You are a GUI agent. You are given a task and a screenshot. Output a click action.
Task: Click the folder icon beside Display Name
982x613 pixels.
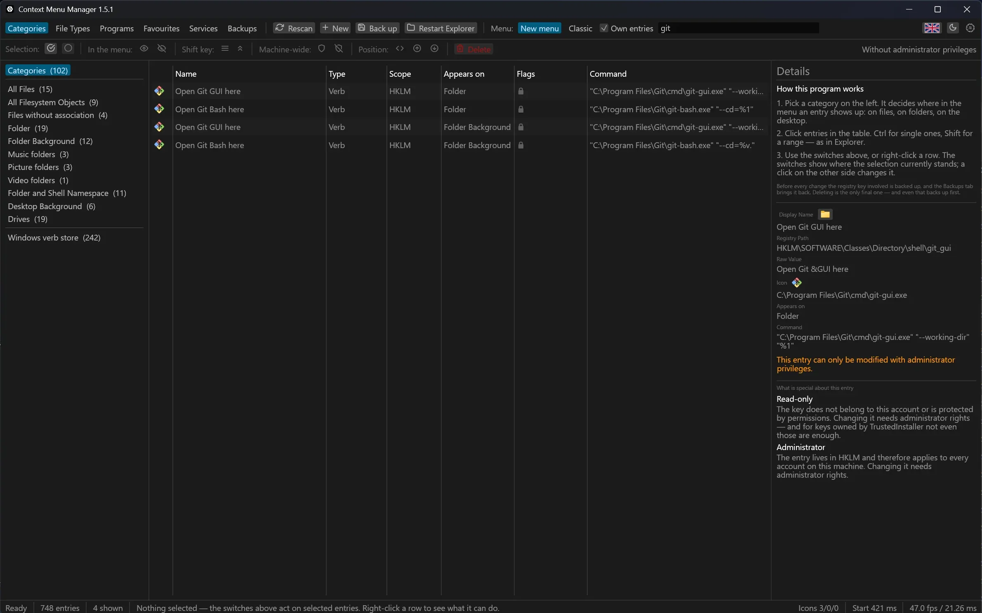(825, 214)
